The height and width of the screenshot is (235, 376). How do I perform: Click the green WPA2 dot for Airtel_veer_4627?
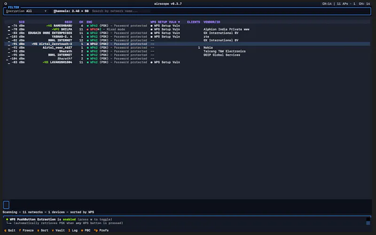[x=88, y=48]
